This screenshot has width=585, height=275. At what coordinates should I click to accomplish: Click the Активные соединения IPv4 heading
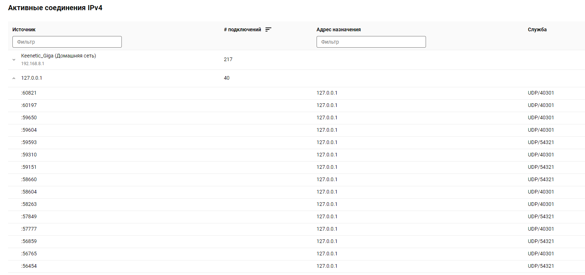tap(55, 8)
